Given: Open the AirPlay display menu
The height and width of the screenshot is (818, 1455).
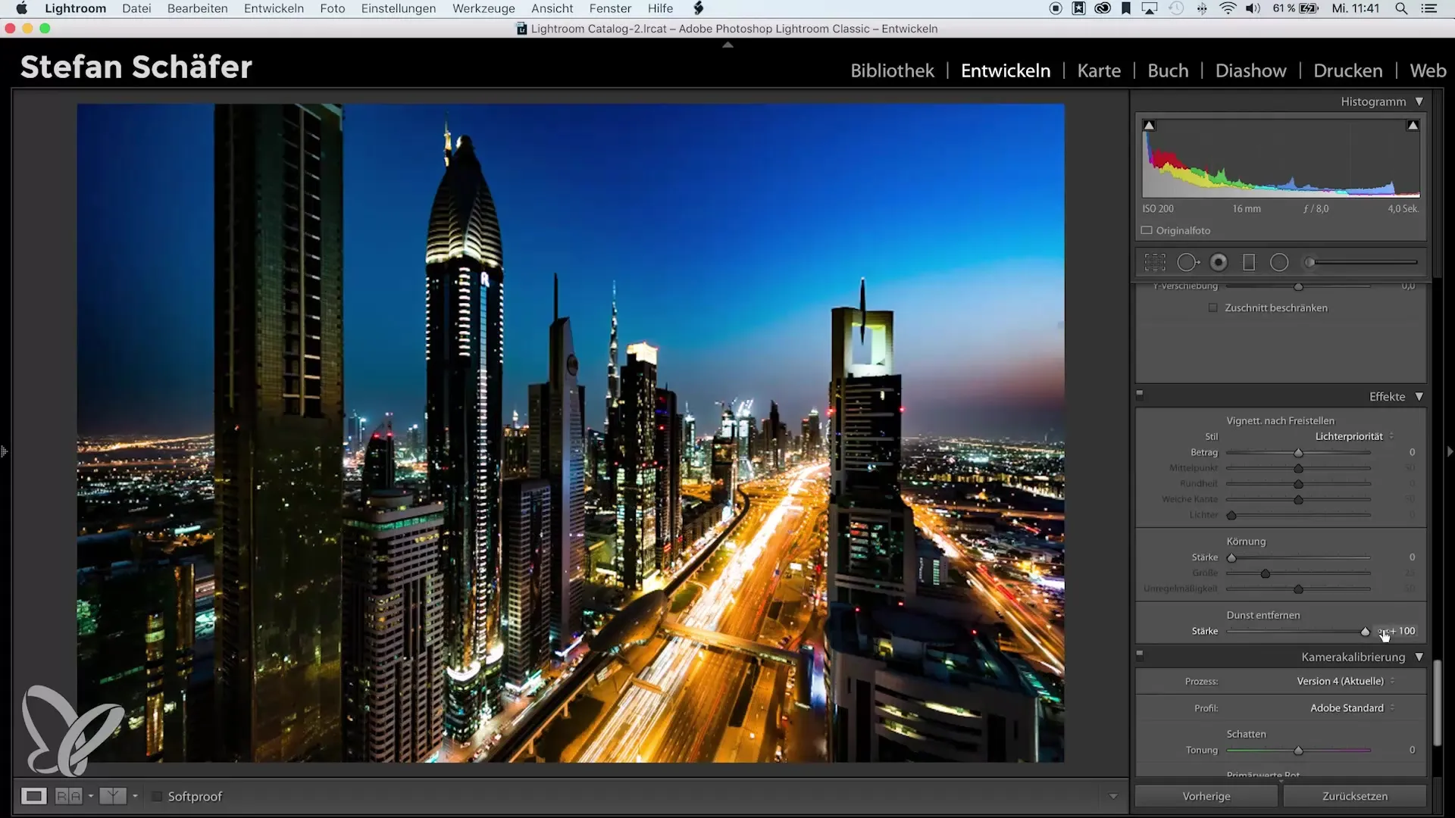Looking at the screenshot, I should click(1150, 8).
